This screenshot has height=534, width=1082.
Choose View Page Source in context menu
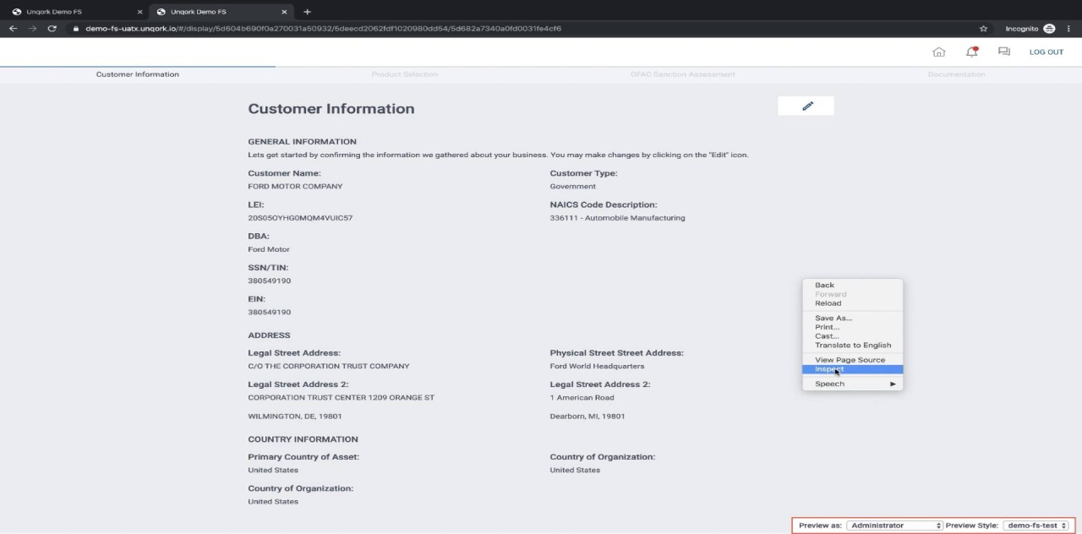(x=852, y=360)
